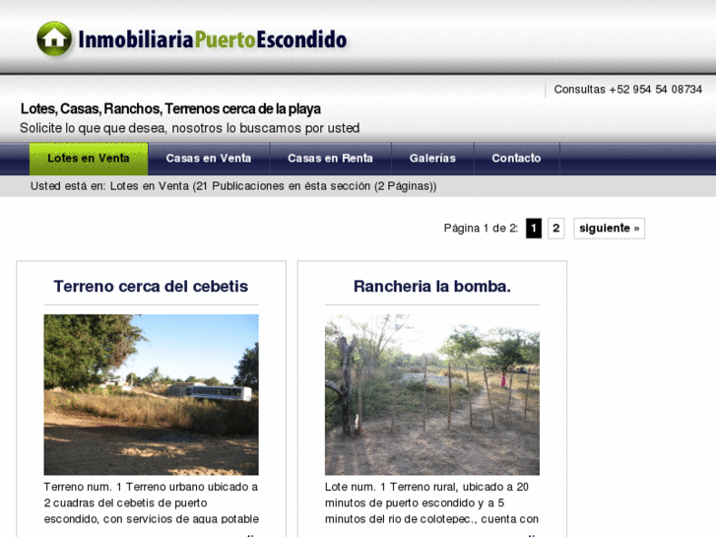Viewport: 716px width, 537px height.
Task: Open the Contacto page
Action: [x=516, y=158]
